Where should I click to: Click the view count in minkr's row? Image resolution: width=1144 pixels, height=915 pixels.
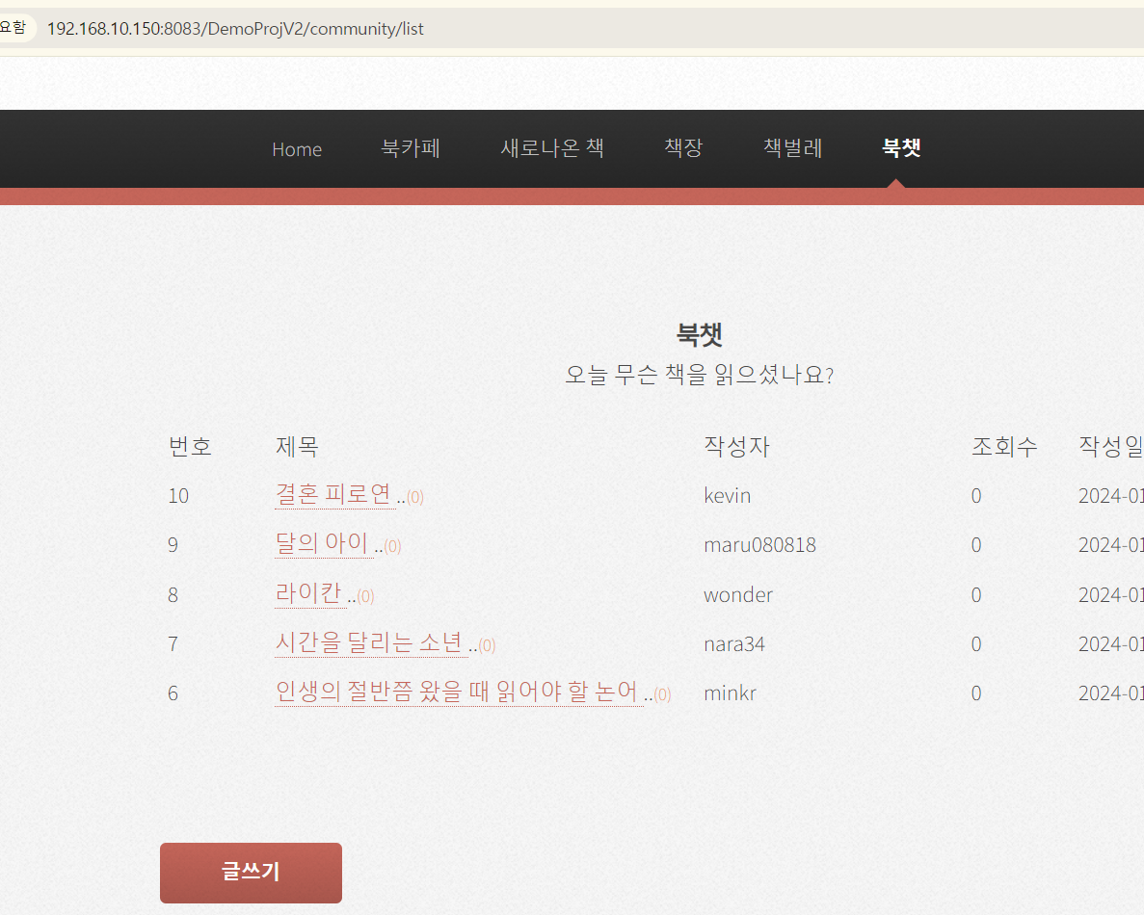tap(976, 693)
